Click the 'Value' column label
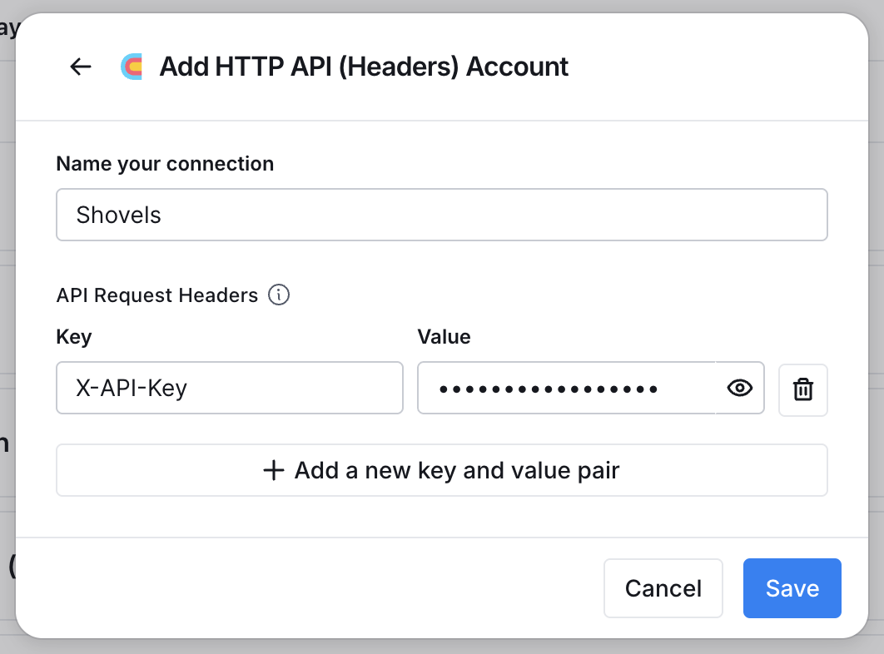 click(x=444, y=337)
